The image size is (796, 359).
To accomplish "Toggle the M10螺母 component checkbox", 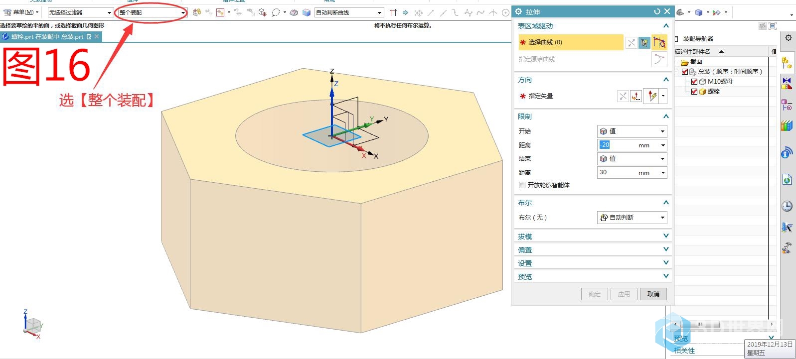I will (694, 82).
